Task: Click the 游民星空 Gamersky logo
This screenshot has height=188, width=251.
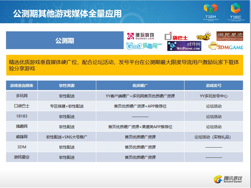Action: click(x=230, y=36)
